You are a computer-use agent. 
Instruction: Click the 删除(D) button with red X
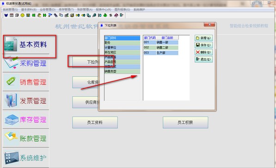pos(204,52)
